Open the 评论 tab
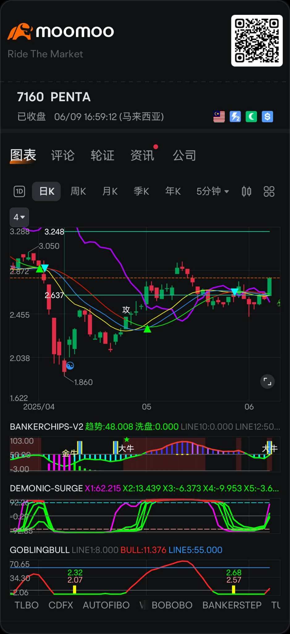 point(63,155)
